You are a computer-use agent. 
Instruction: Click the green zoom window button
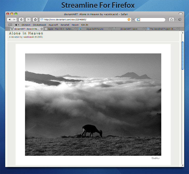coord(16,14)
